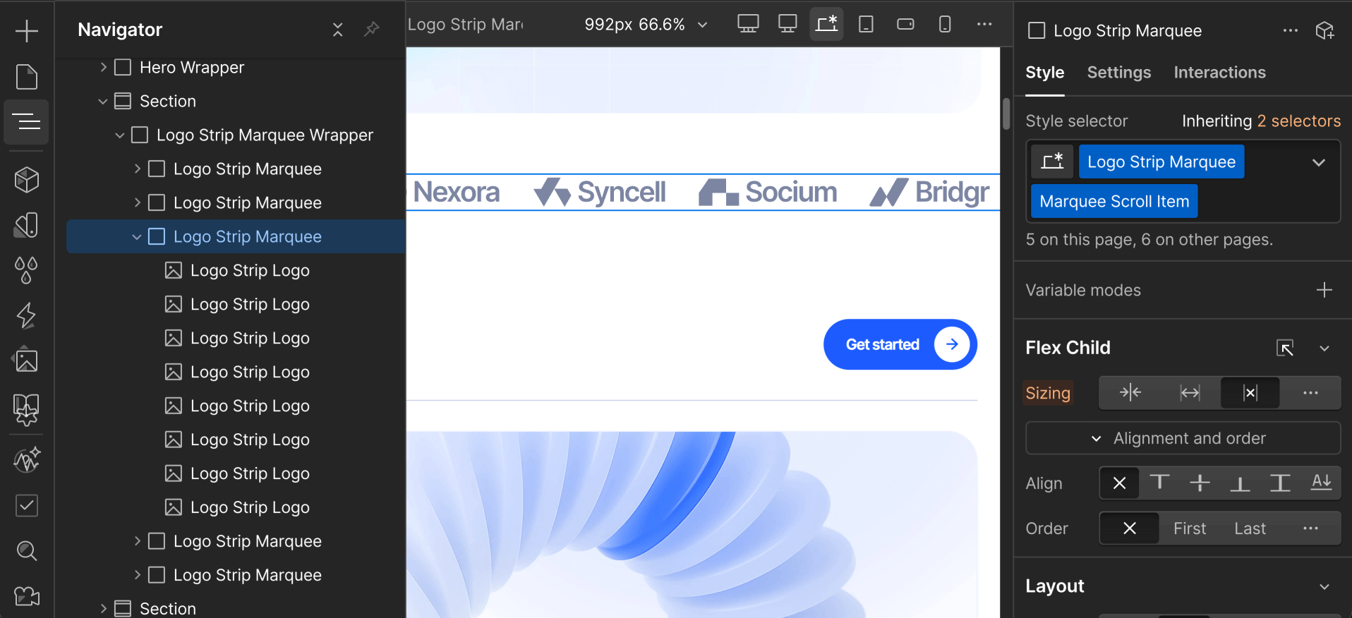The width and height of the screenshot is (1352, 618).
Task: Switch to the tablet breakpoint
Action: pyautogui.click(x=866, y=24)
